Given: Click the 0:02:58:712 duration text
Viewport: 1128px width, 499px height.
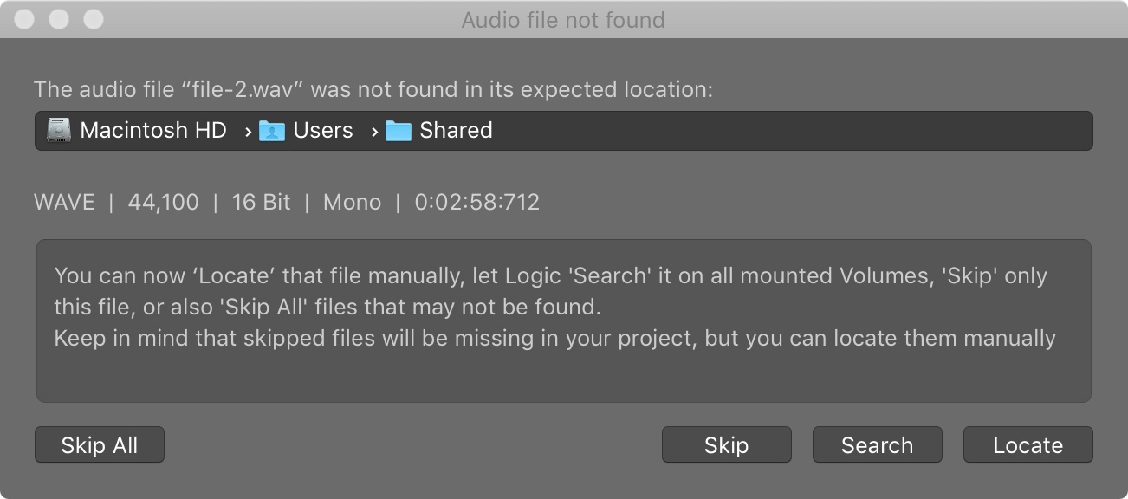Looking at the screenshot, I should (x=476, y=203).
